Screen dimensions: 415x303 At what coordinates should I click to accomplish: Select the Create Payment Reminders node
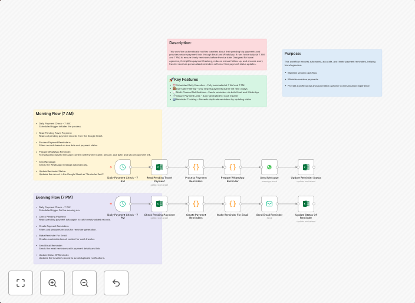(196, 204)
